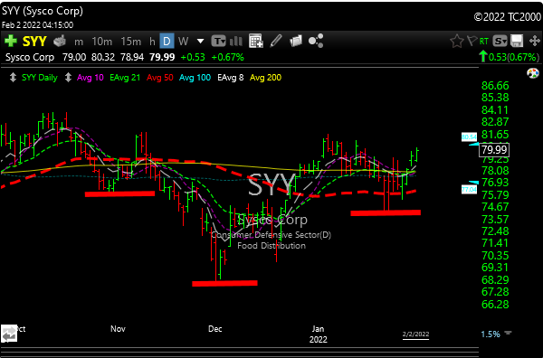
Task: Click the move chart arrows icon
Action: pyautogui.click(x=535, y=41)
